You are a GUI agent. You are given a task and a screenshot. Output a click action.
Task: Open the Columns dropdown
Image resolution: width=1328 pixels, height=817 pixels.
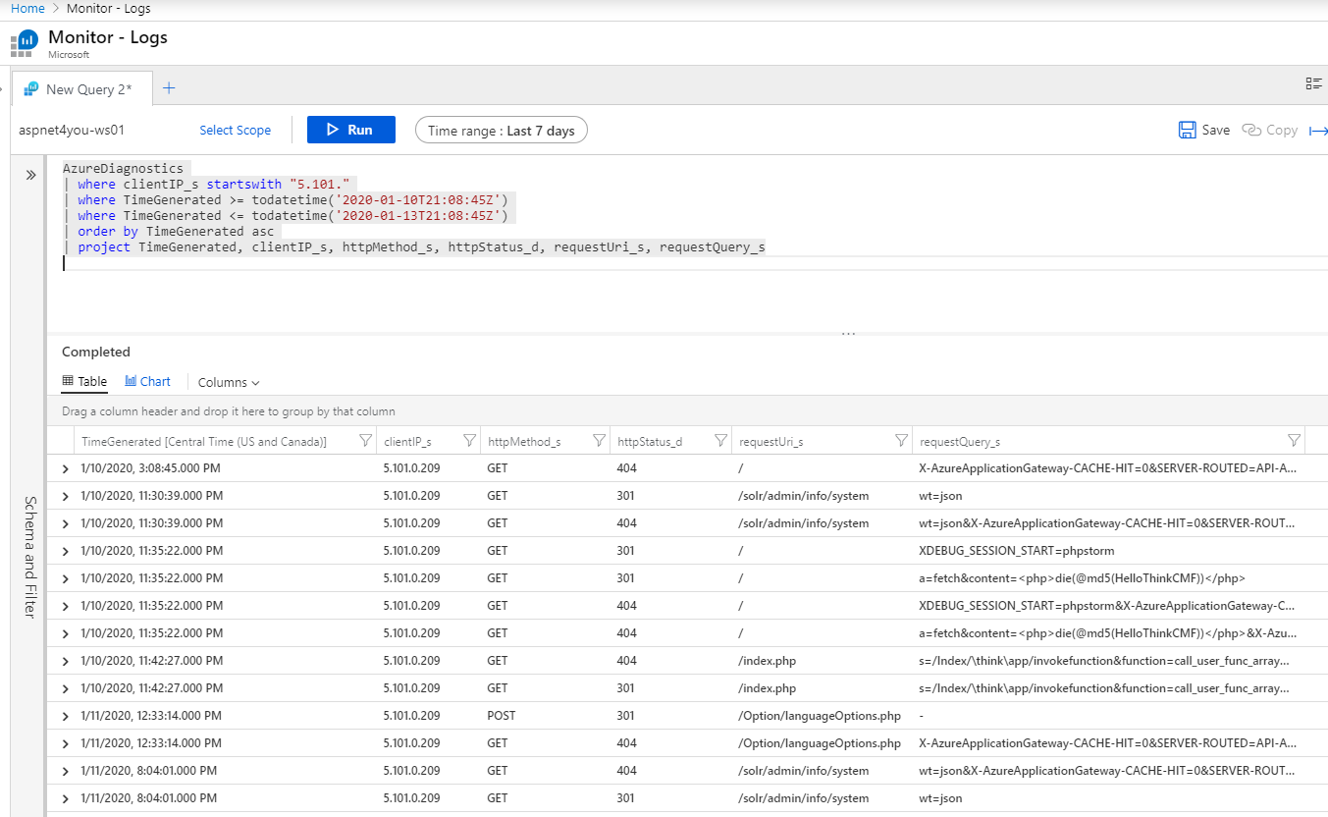[x=229, y=383]
